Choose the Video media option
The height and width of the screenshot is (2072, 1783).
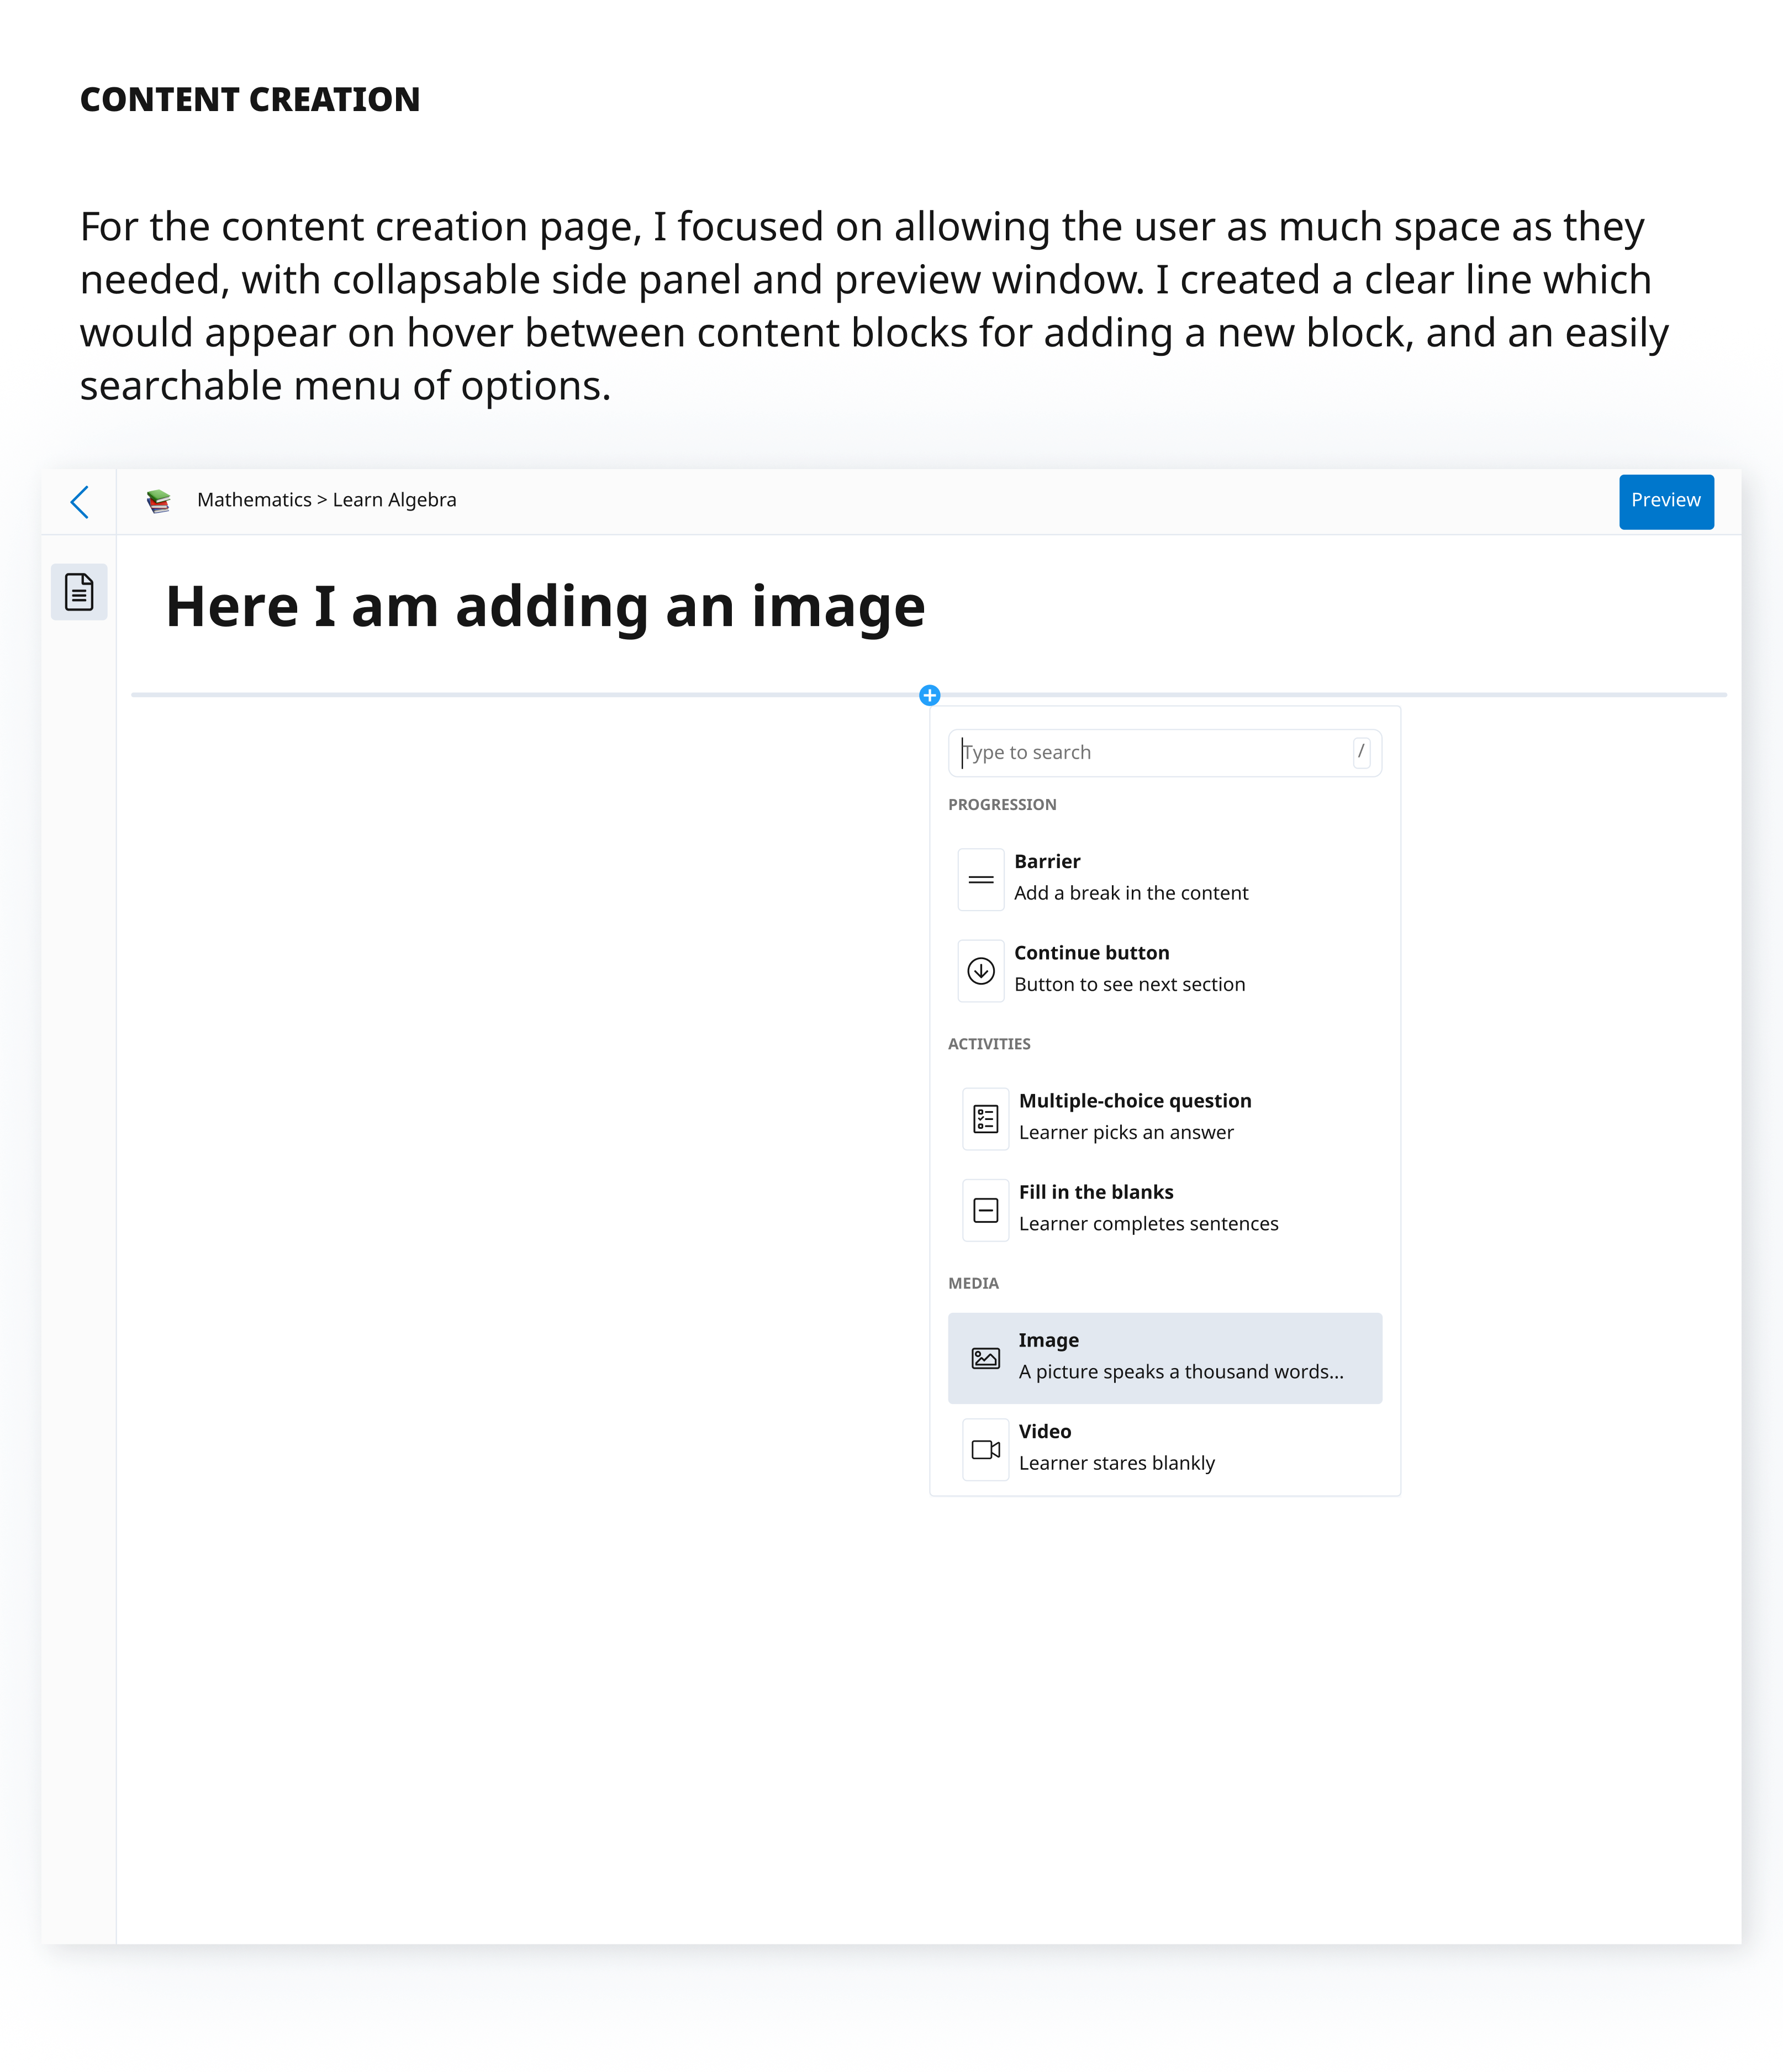[1116, 1447]
